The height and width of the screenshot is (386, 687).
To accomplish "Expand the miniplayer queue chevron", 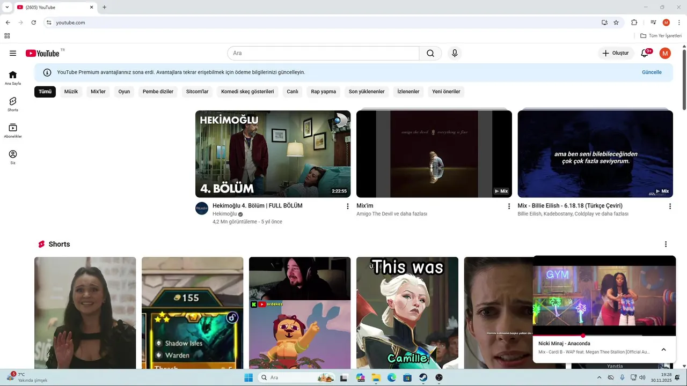I will click(x=663, y=350).
